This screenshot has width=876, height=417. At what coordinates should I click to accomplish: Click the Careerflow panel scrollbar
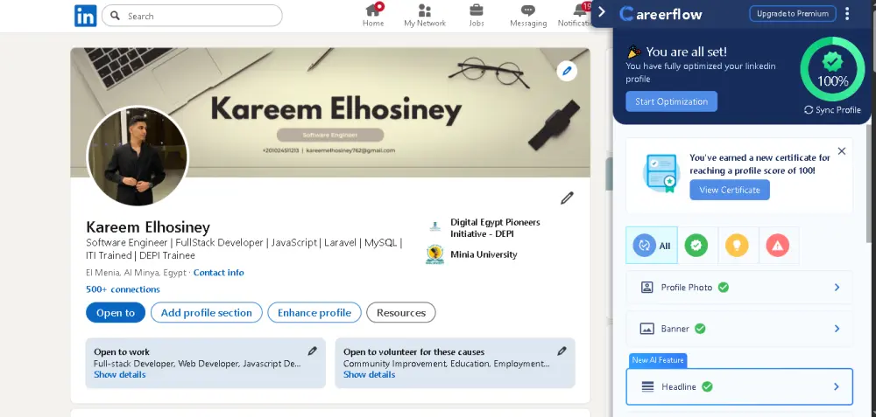(x=871, y=183)
